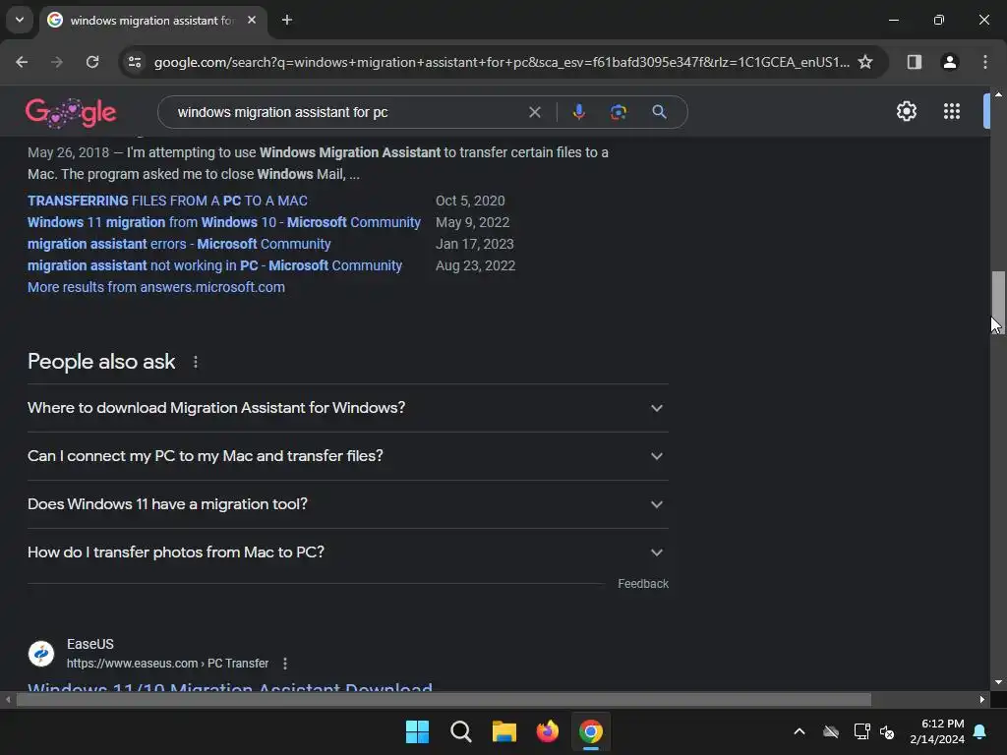The height and width of the screenshot is (755, 1007).
Task: Expand Does Windows 11 have migration tool
Action: click(347, 504)
